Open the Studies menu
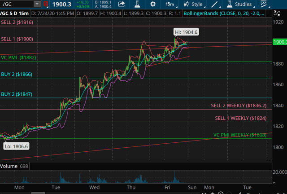Image resolution: width=287 pixels, height=194 pixels. click(x=240, y=4)
